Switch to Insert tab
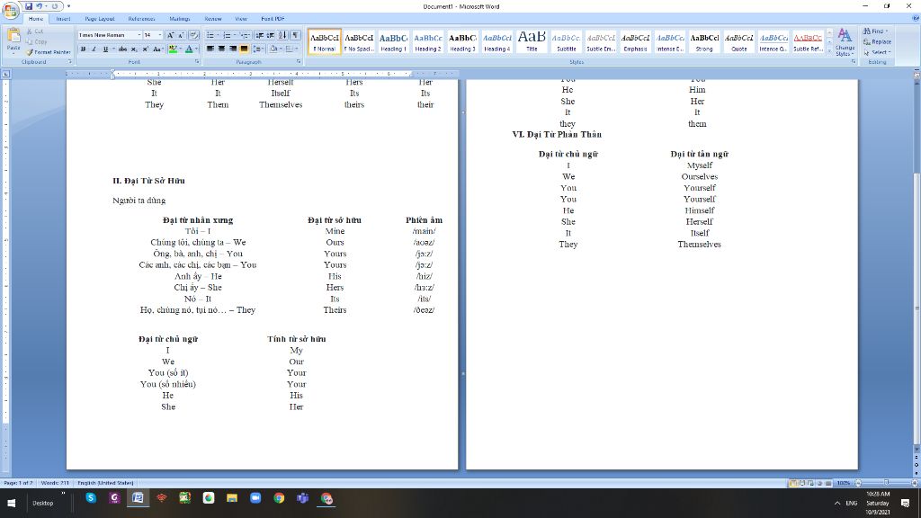921x518 pixels. [63, 19]
